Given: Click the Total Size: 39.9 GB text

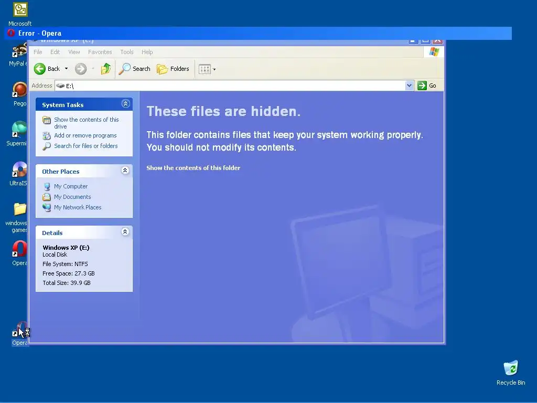Looking at the screenshot, I should (x=67, y=283).
